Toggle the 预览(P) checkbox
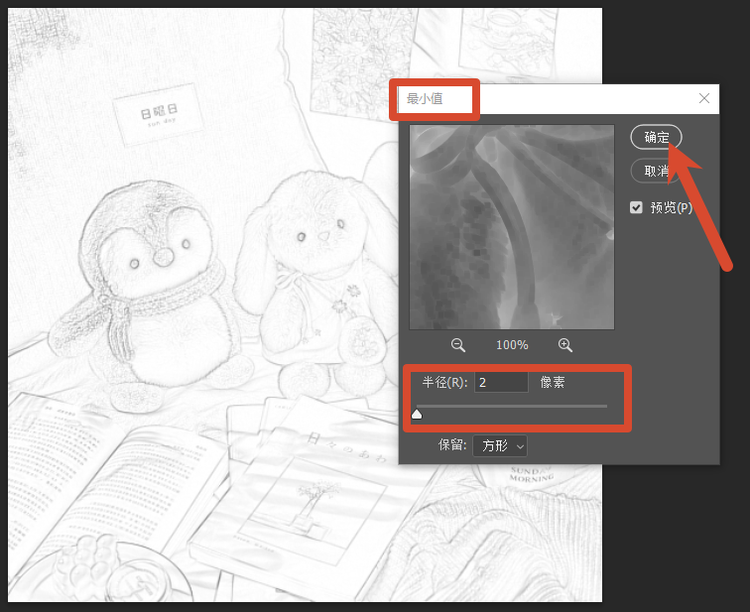Screen dimensions: 750x612 tap(636, 207)
